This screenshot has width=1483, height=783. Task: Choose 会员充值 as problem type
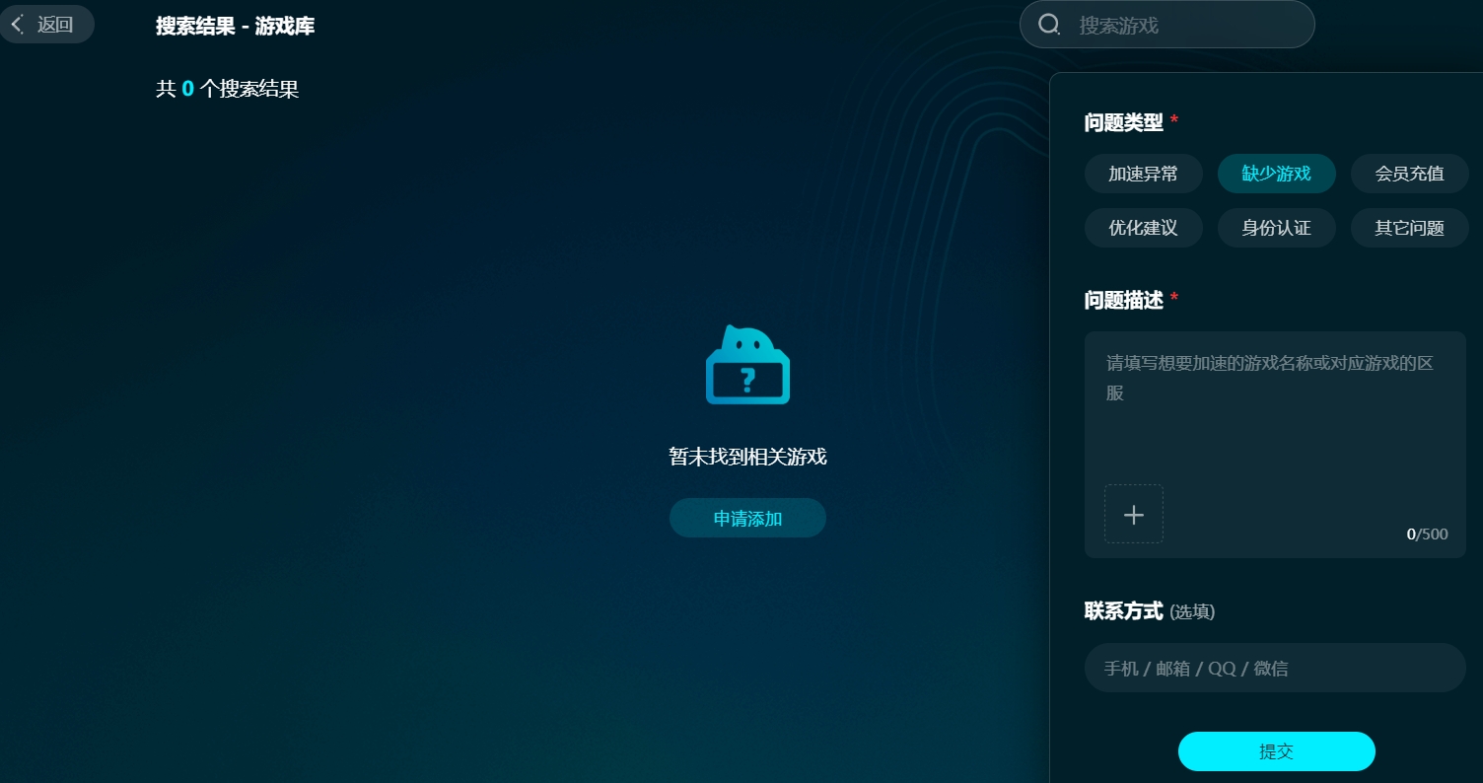[x=1410, y=174]
